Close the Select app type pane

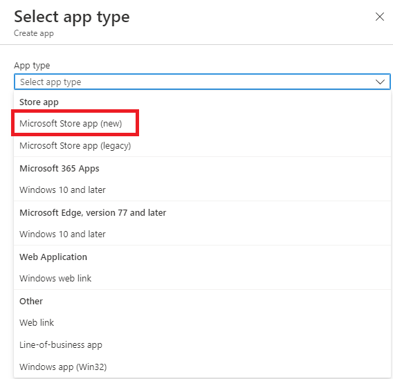coord(380,17)
